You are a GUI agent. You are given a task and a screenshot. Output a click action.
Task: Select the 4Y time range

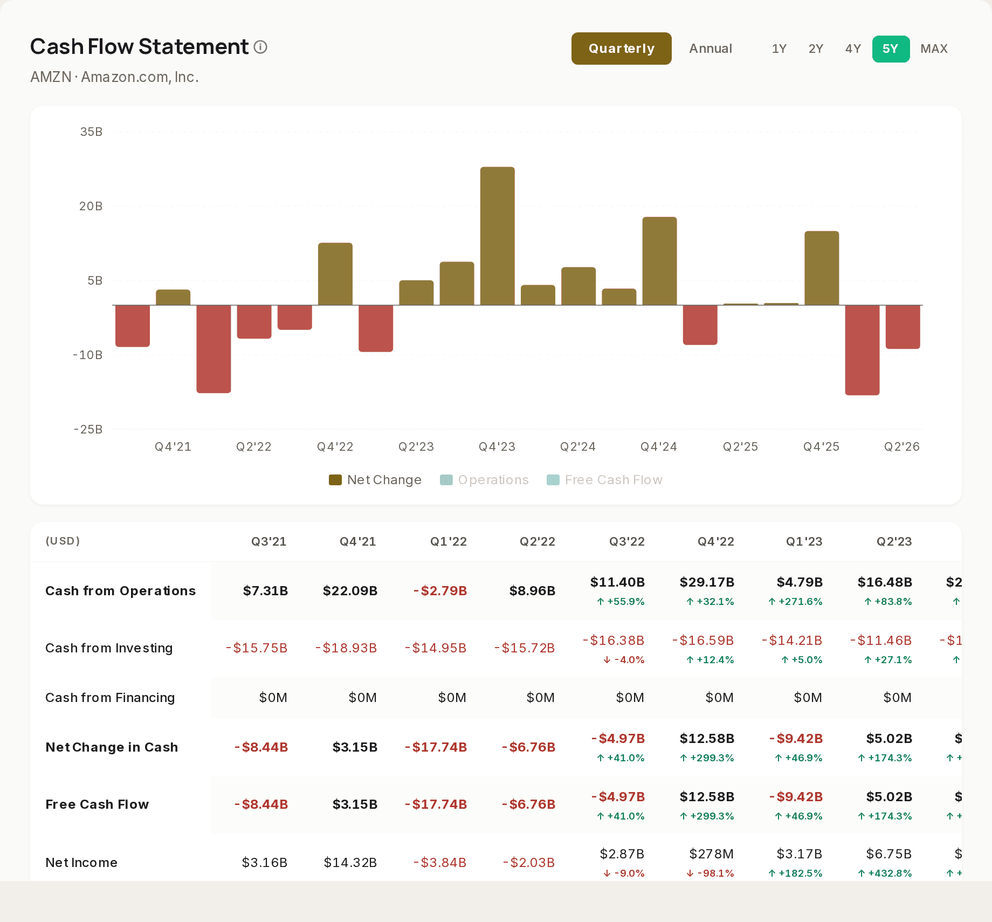coord(853,49)
